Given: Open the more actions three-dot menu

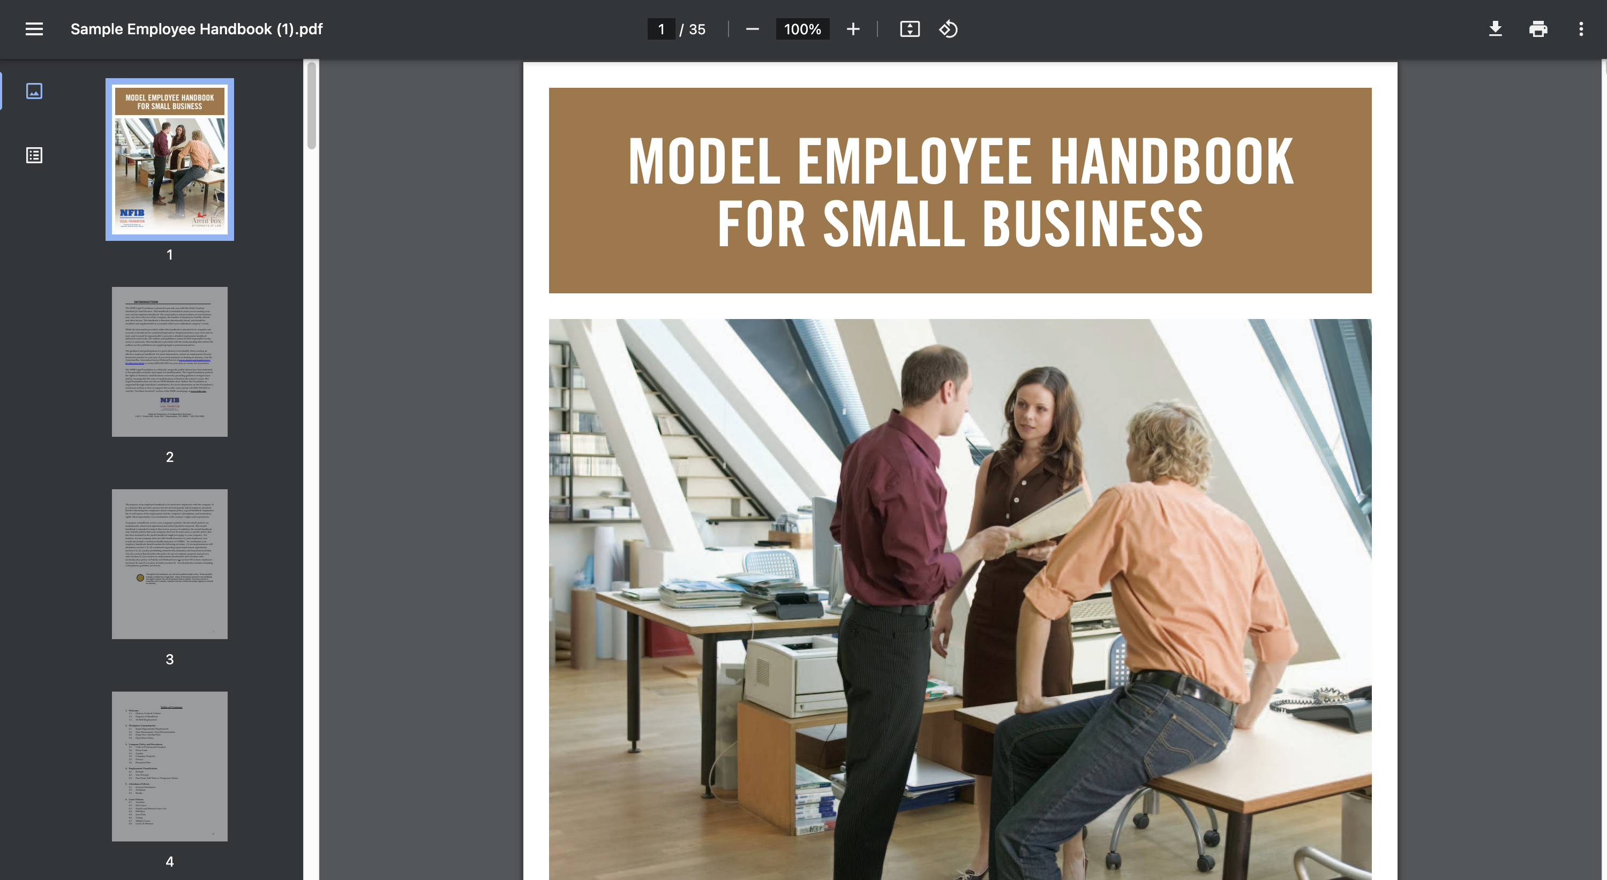Looking at the screenshot, I should [x=1581, y=29].
